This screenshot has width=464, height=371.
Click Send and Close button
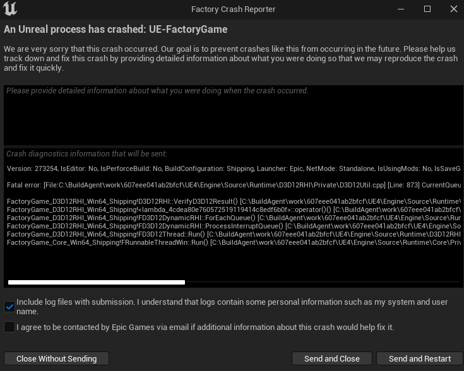click(x=331, y=358)
